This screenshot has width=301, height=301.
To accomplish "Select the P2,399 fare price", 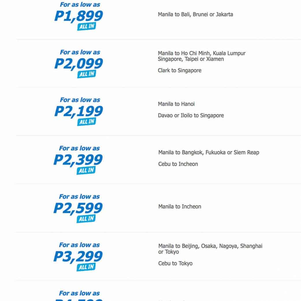I will click(x=78, y=160).
